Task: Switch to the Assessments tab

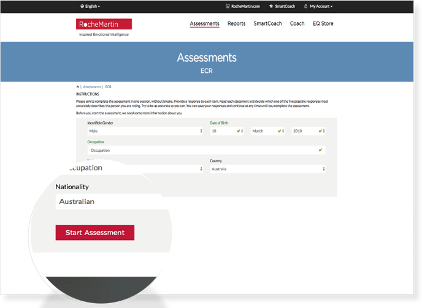Action: 204,24
